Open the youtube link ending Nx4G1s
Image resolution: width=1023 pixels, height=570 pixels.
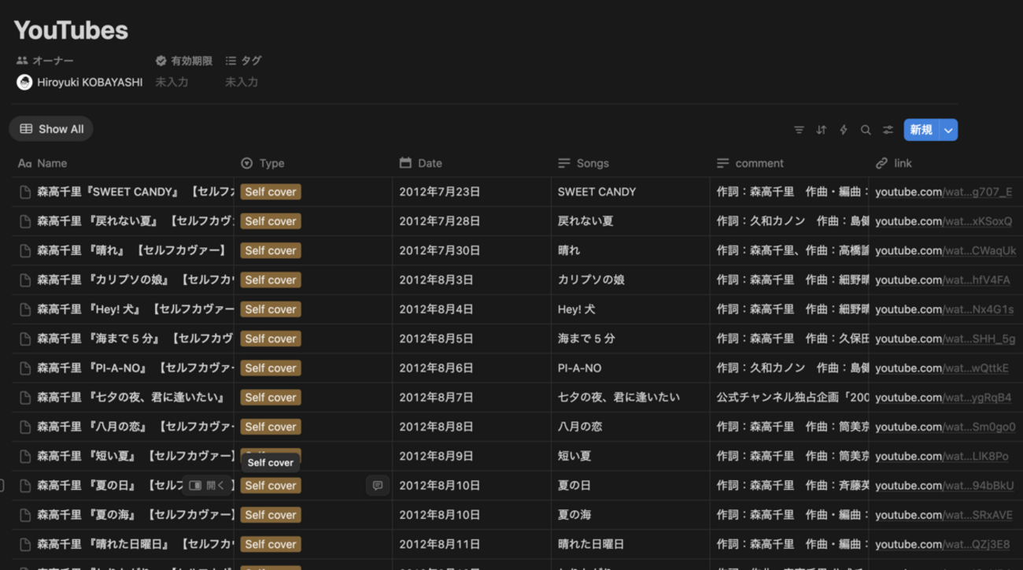pos(944,309)
